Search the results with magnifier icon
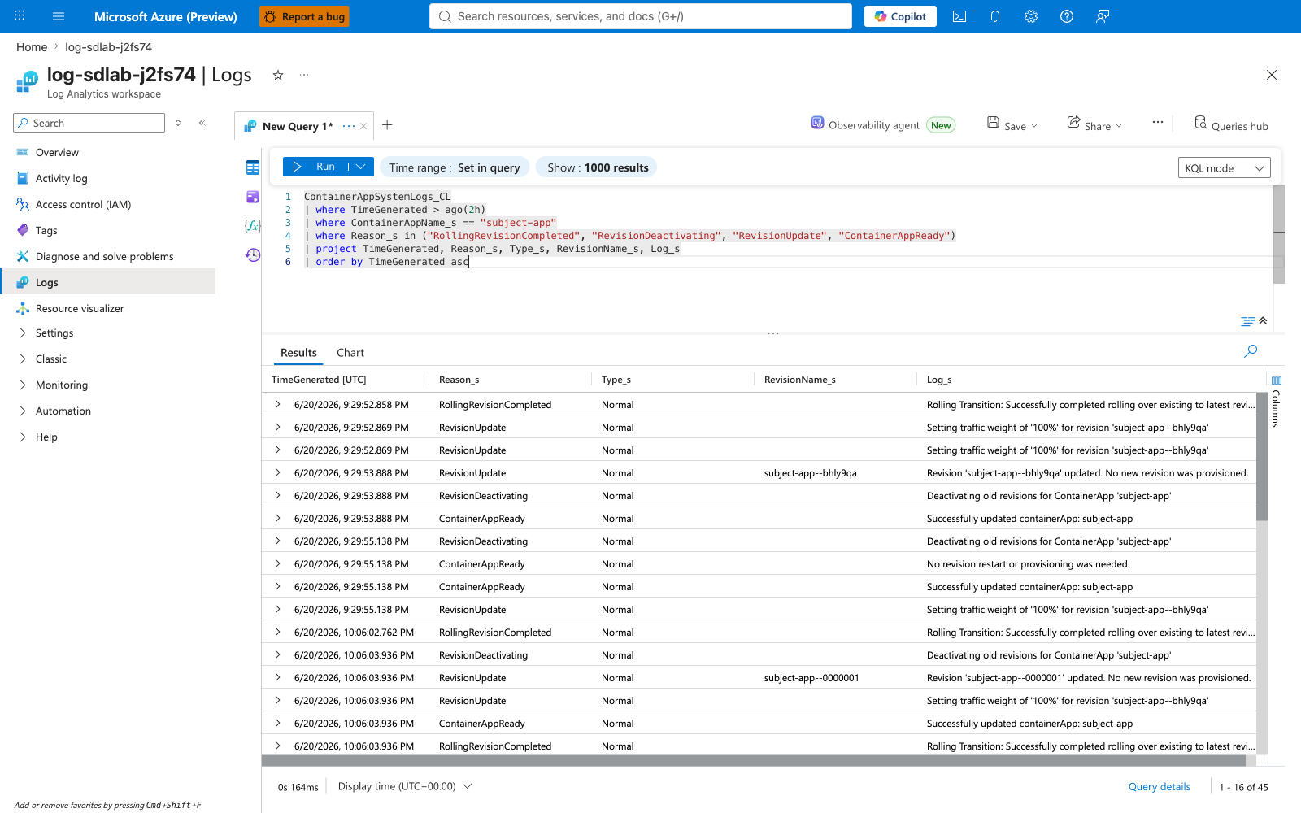The height and width of the screenshot is (813, 1301). tap(1251, 351)
